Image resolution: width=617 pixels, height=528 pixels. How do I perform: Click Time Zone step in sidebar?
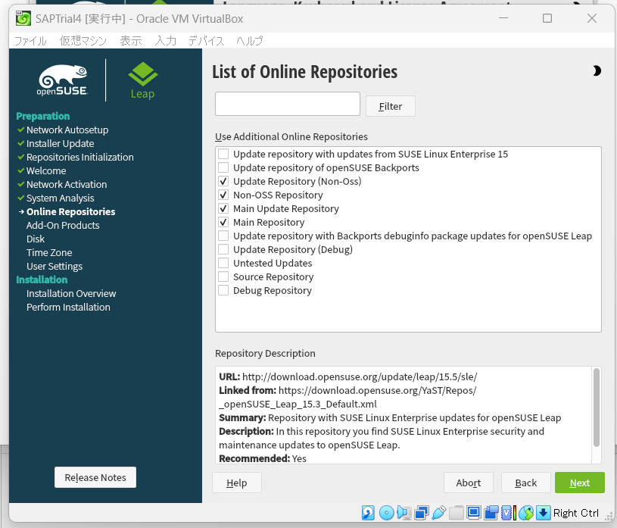pyautogui.click(x=49, y=252)
